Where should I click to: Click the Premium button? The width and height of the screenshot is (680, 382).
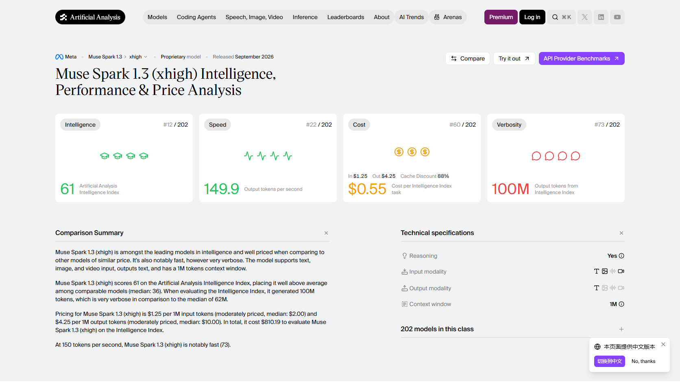click(501, 17)
